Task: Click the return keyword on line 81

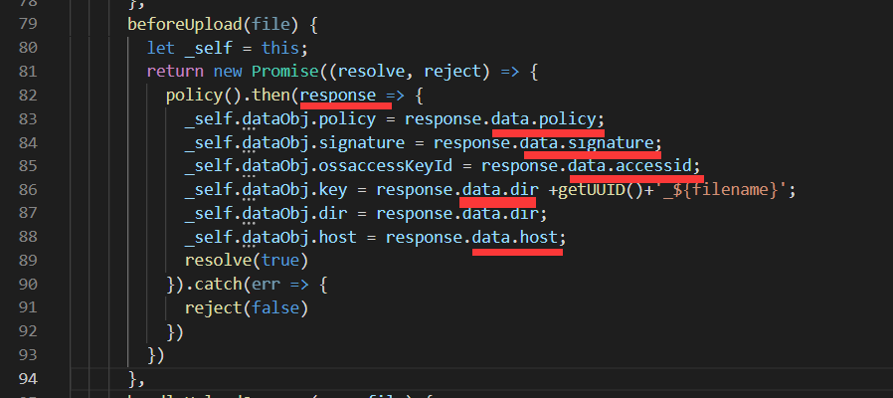Action: (x=175, y=72)
